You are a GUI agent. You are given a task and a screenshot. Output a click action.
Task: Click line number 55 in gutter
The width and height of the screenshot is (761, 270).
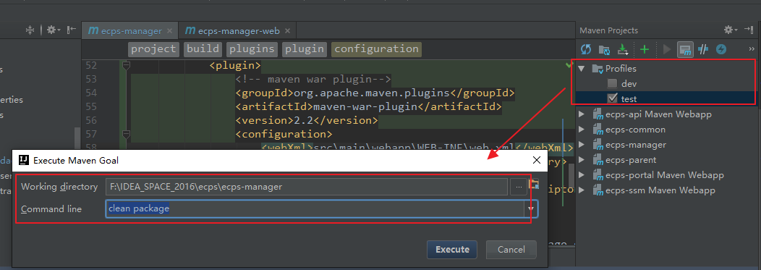tap(90, 106)
